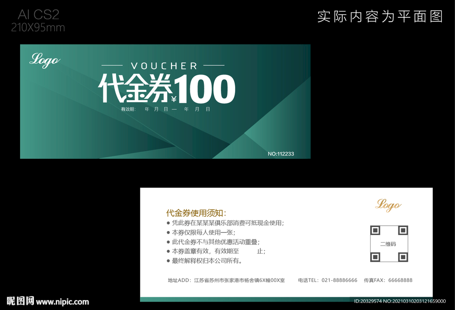This screenshot has height=310, width=455.
Task: Expand the 二维码 QR code placeholder
Action: [x=389, y=243]
